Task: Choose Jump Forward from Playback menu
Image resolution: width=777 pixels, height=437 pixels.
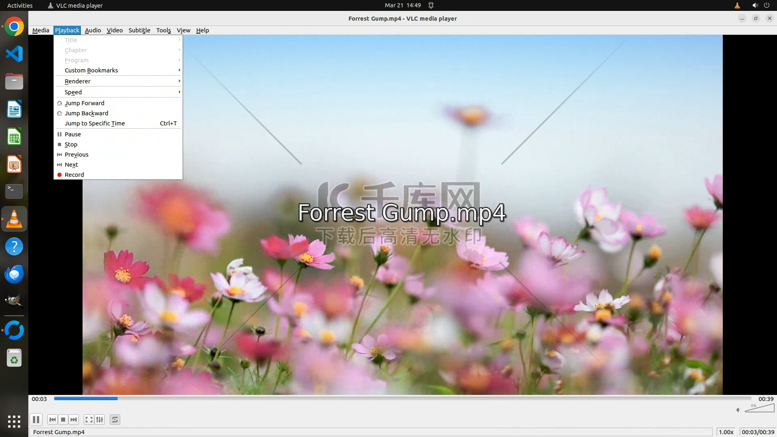Action: pos(84,103)
